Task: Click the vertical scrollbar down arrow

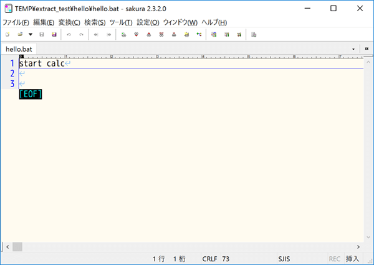Action: coord(368,237)
